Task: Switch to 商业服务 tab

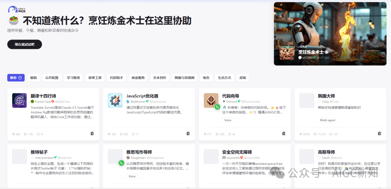Action: click(138, 78)
